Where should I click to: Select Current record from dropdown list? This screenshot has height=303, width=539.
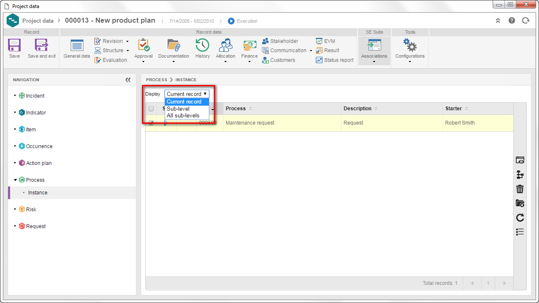tap(187, 102)
